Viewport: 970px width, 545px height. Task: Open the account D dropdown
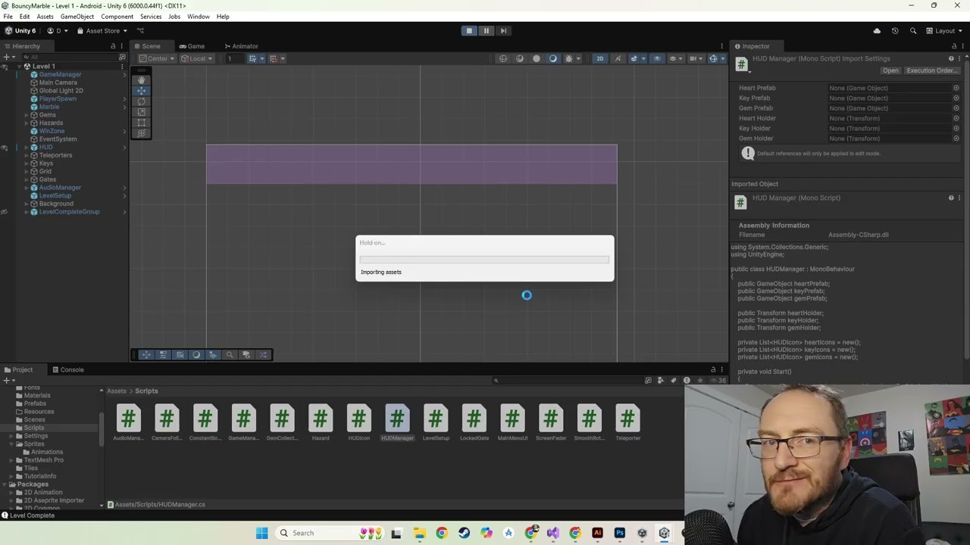click(58, 31)
